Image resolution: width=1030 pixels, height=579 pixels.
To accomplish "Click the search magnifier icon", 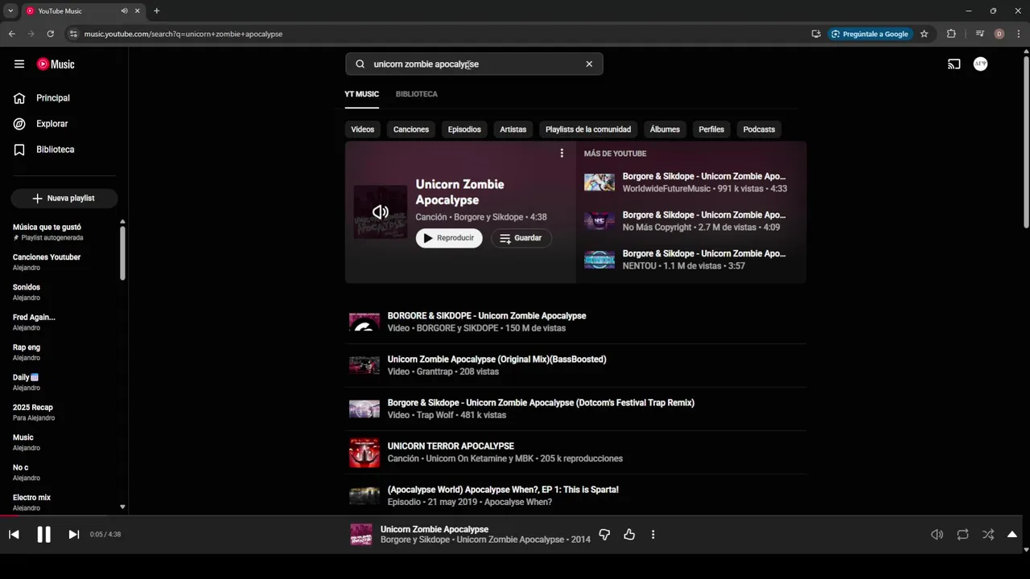I will (360, 64).
